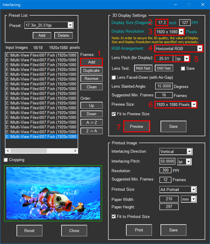The width and height of the screenshot is (210, 244).
Task: Edit Interlacing Pitch value 50.0000
Action: 167,161
